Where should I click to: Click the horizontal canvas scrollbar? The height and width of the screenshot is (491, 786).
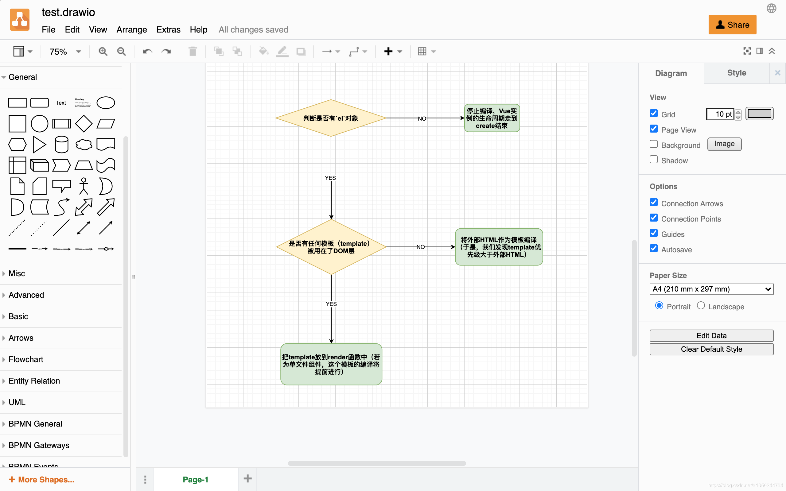[x=377, y=463]
